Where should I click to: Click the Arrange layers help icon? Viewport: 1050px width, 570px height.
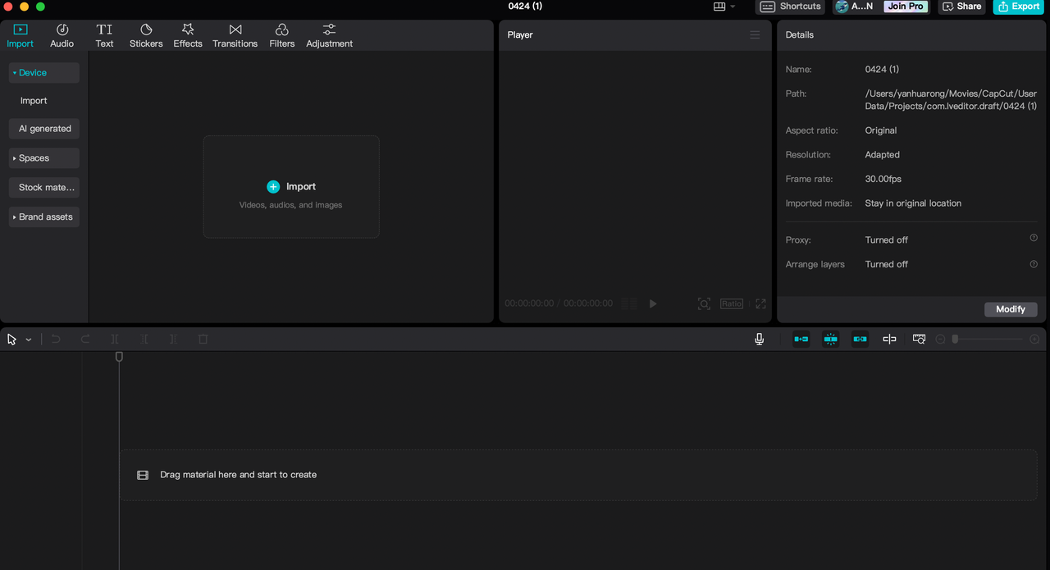click(1034, 264)
